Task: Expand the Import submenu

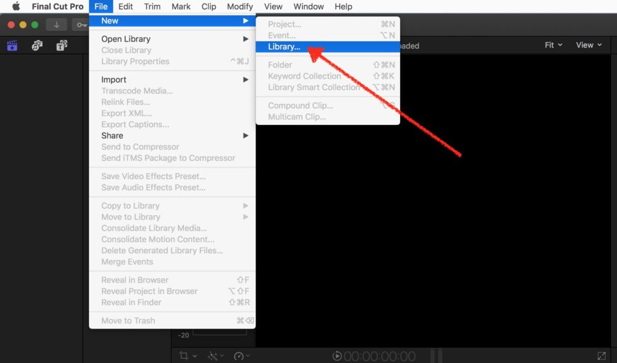Action: point(172,80)
